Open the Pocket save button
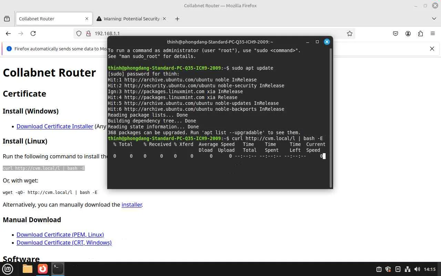Image resolution: width=441 pixels, height=276 pixels. (x=396, y=33)
